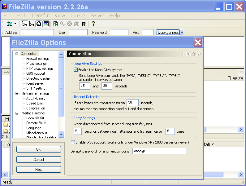Click options tree scrollbar down arrow
Image resolution: width=246 pixels, height=186 pixels.
coord(61,135)
